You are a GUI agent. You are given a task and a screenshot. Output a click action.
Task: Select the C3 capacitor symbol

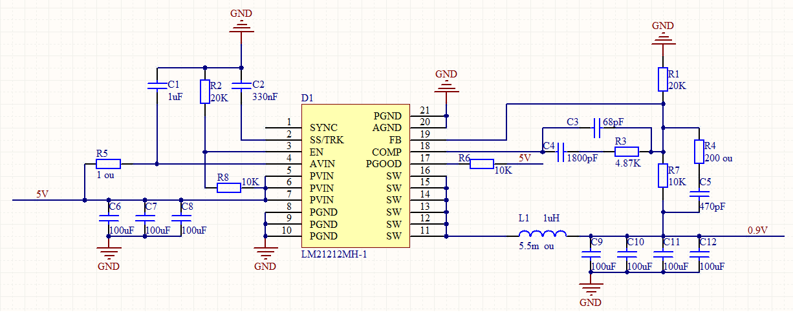coord(597,127)
